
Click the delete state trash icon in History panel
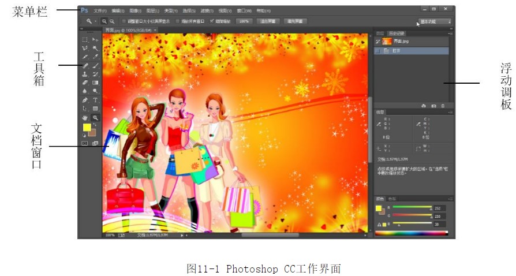(x=443, y=106)
